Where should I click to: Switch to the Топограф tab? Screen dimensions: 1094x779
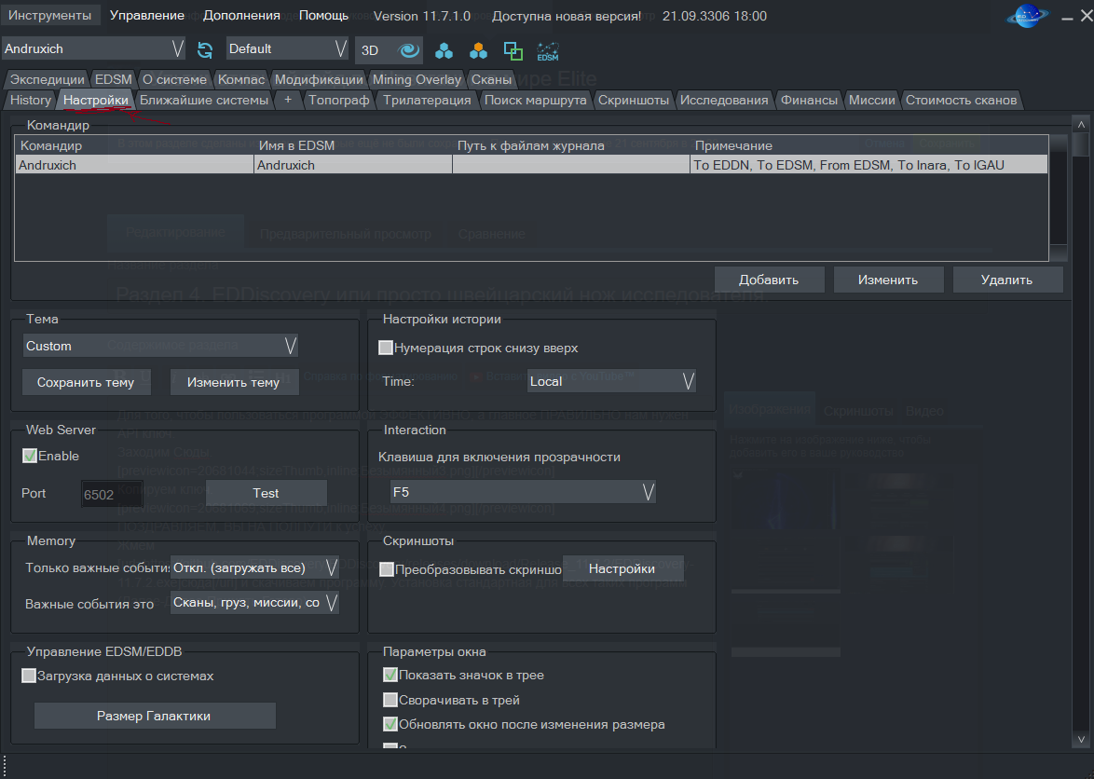(x=338, y=100)
